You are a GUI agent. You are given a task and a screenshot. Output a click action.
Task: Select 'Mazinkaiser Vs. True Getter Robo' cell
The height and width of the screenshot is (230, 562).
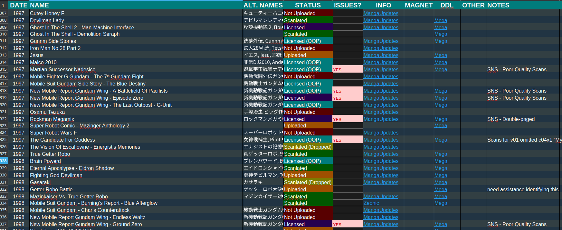pos(136,196)
